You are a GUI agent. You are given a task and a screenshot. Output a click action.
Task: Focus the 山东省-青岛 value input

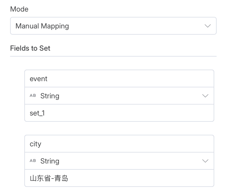tap(119, 178)
